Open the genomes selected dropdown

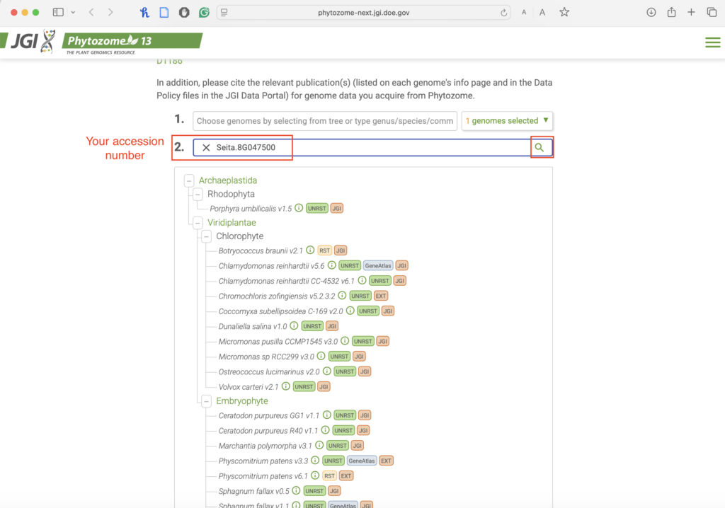(507, 121)
